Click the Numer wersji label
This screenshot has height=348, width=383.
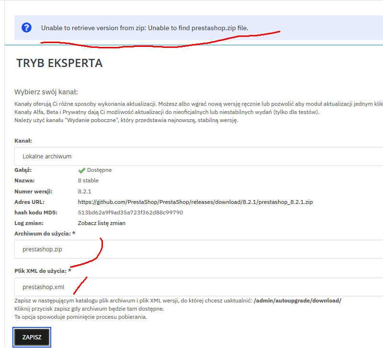[34, 191]
